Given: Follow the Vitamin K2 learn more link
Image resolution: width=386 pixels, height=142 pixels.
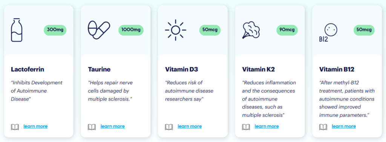Looking at the screenshot, I should (x=267, y=127).
